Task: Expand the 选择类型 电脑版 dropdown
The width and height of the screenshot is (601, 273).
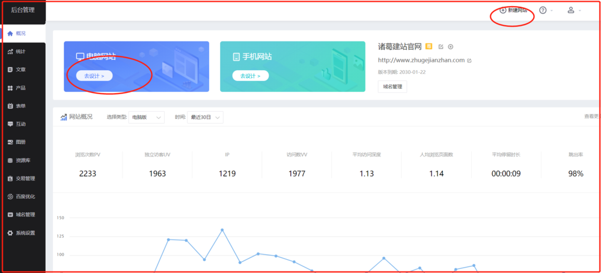Action: click(x=147, y=118)
